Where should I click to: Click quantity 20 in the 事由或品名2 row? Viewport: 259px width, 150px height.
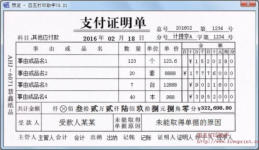(132, 73)
